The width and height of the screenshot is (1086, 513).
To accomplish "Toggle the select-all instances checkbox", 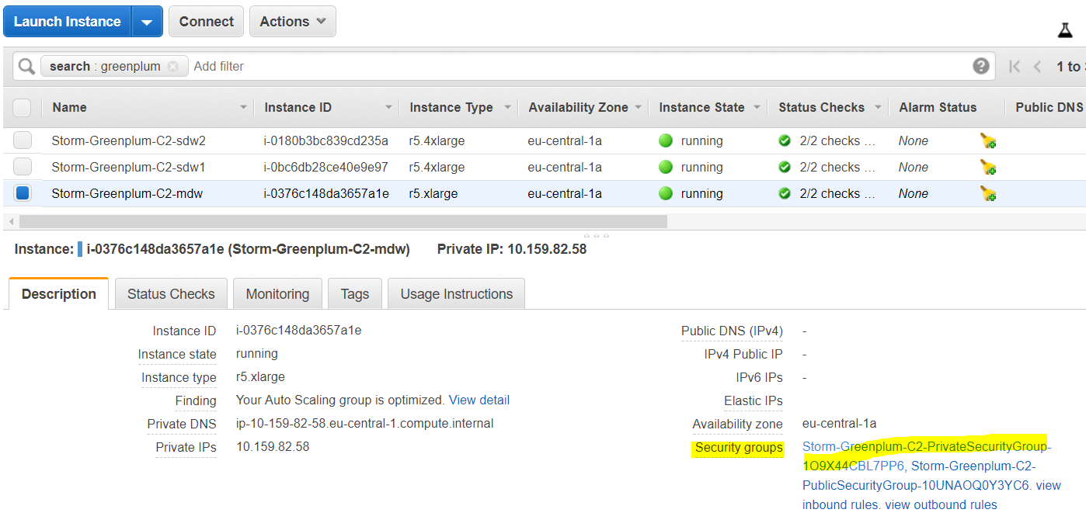I will pos(22,107).
